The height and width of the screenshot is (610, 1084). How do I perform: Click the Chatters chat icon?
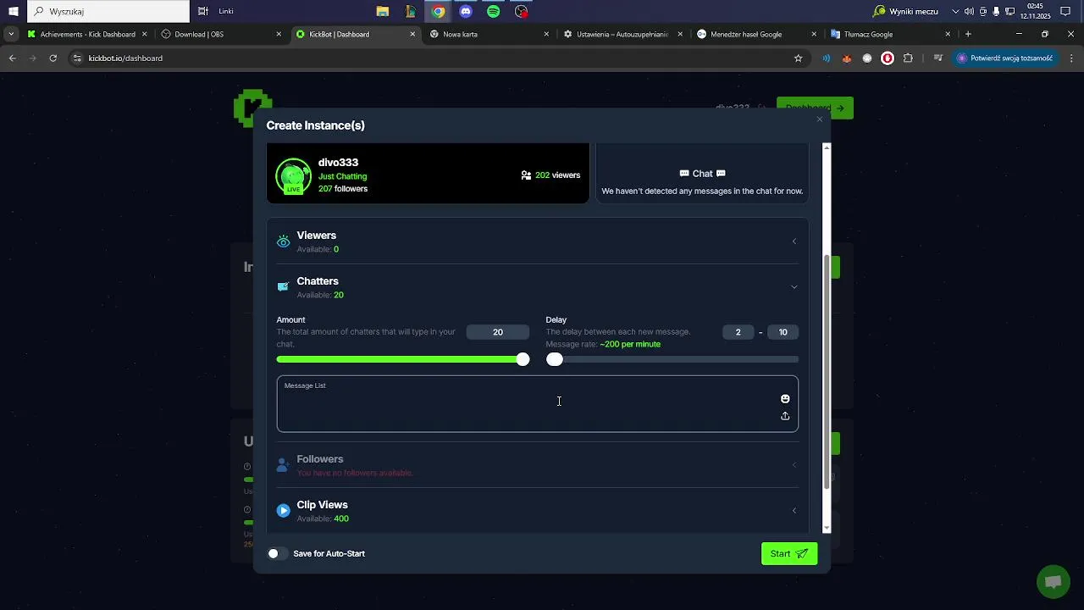(284, 287)
